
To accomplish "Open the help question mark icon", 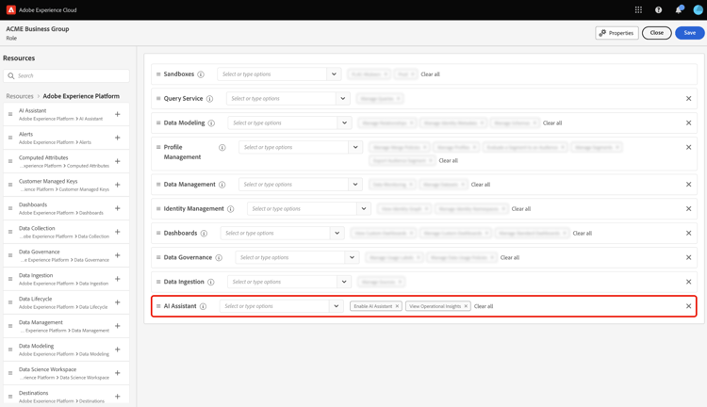I will click(x=658, y=9).
